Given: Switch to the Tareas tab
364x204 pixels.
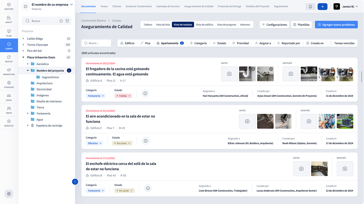Looking at the screenshot, I should [x=104, y=6].
